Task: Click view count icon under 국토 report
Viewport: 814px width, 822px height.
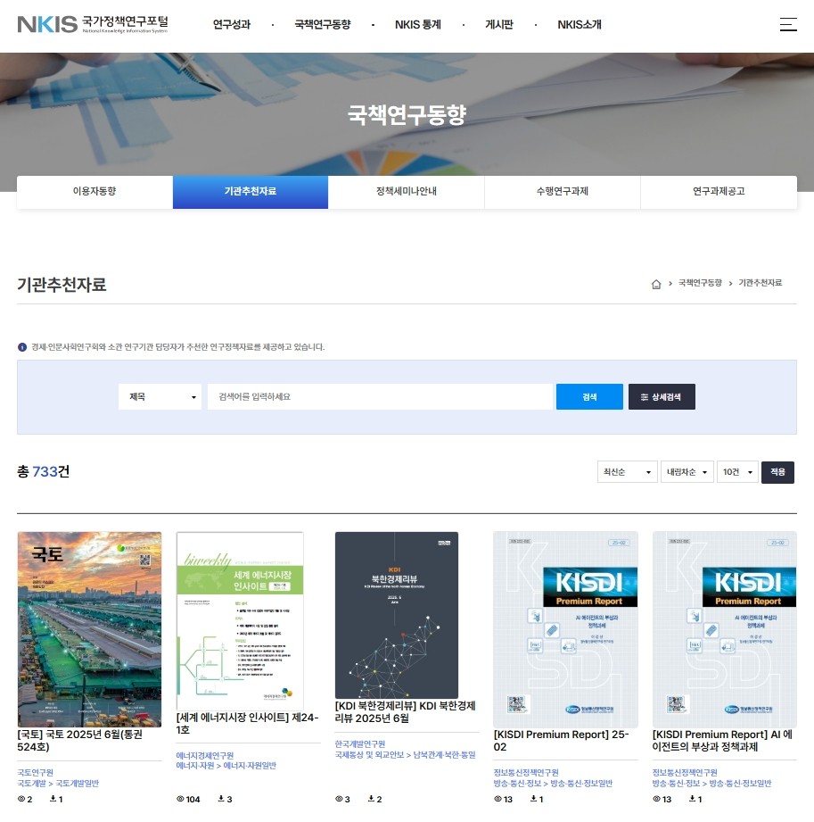Action: coord(21,799)
